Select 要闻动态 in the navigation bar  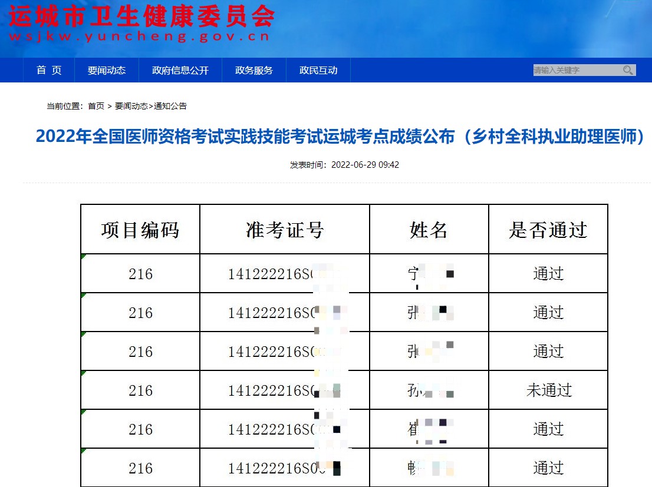tap(107, 70)
